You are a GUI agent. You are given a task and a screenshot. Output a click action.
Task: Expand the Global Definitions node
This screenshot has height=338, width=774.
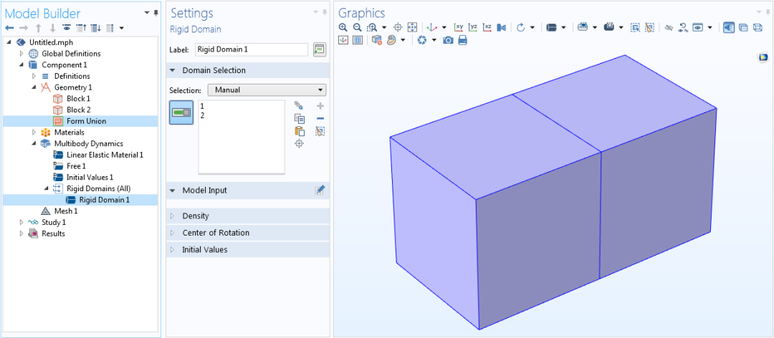click(x=21, y=54)
